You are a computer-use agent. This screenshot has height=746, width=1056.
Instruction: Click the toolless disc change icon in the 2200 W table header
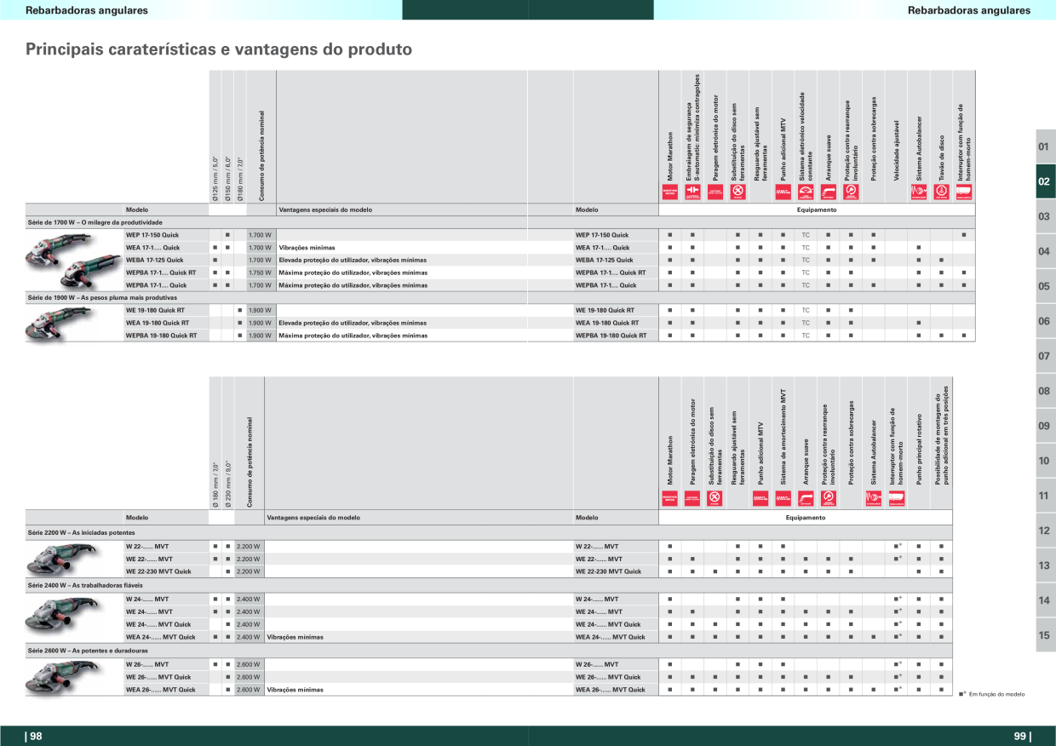point(715,499)
